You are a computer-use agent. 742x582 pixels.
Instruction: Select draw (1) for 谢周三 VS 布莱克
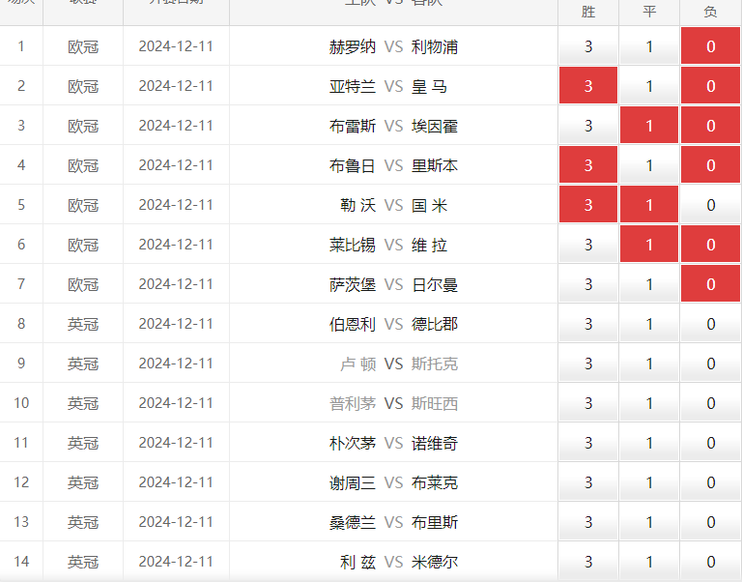click(649, 482)
